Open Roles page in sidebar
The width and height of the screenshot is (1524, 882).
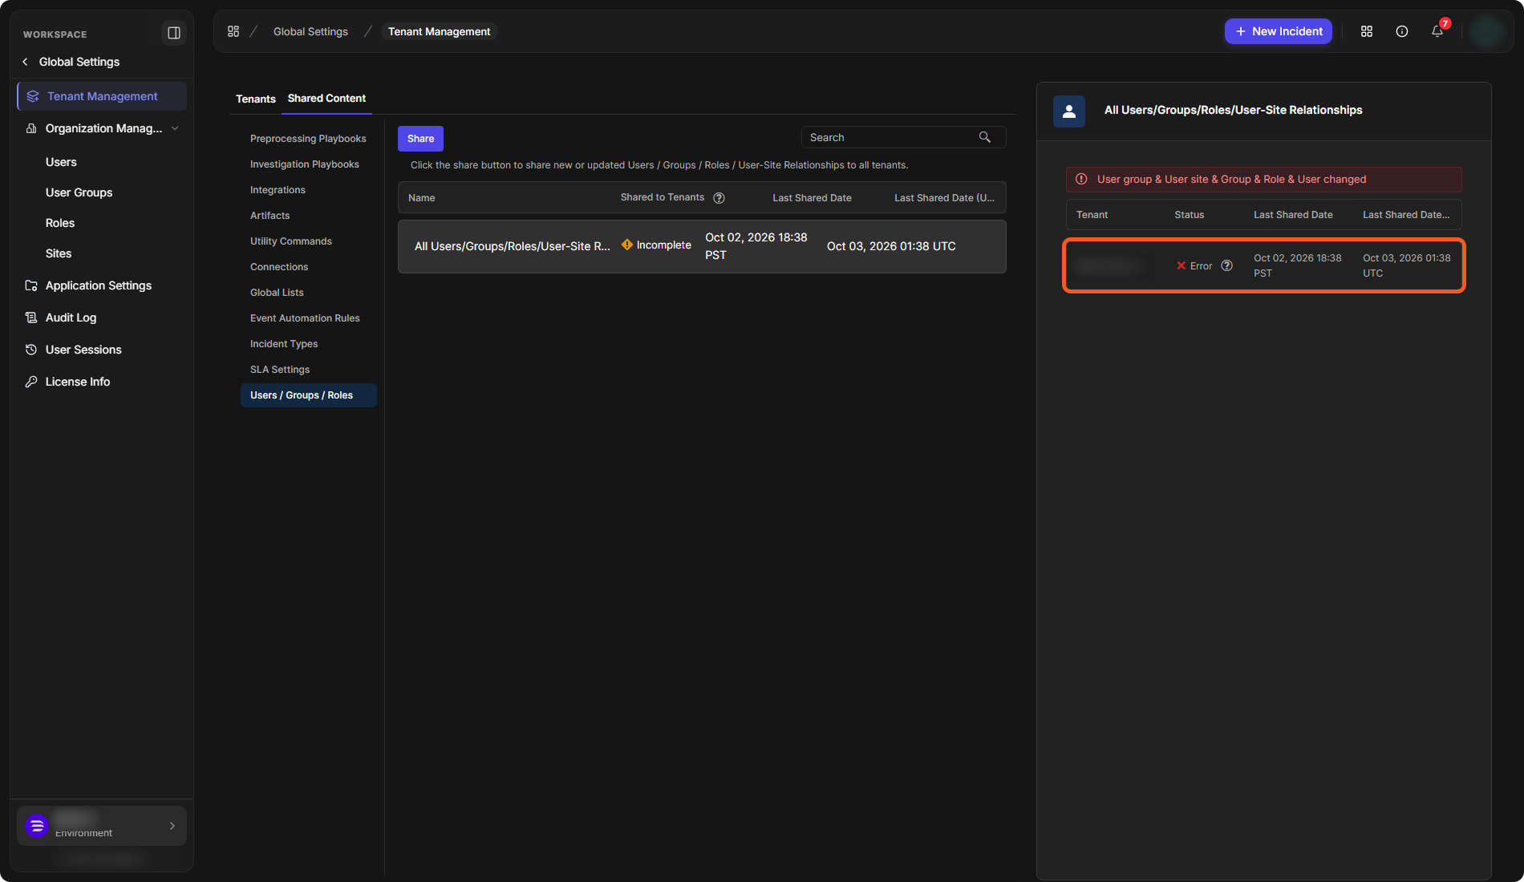click(x=60, y=223)
